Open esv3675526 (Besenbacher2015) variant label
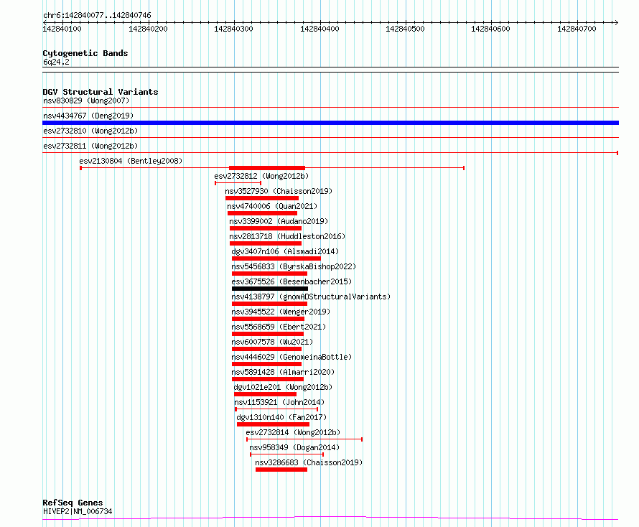 pyautogui.click(x=291, y=281)
